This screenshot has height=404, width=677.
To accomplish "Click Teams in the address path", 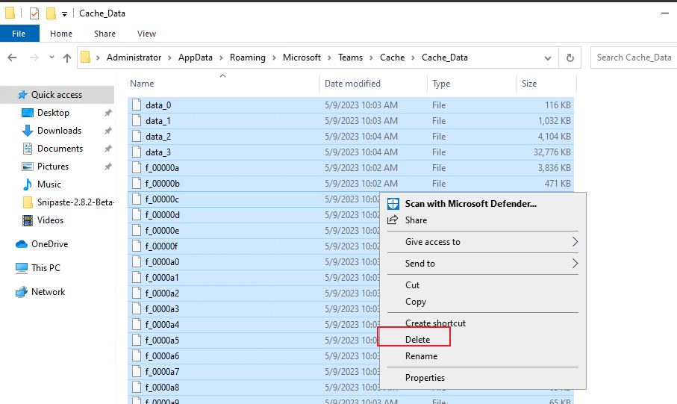I will click(350, 58).
